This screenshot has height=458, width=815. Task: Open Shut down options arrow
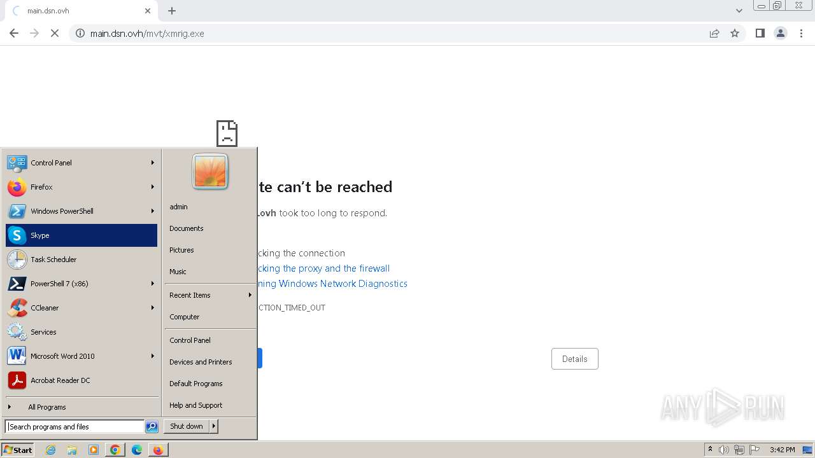214,426
